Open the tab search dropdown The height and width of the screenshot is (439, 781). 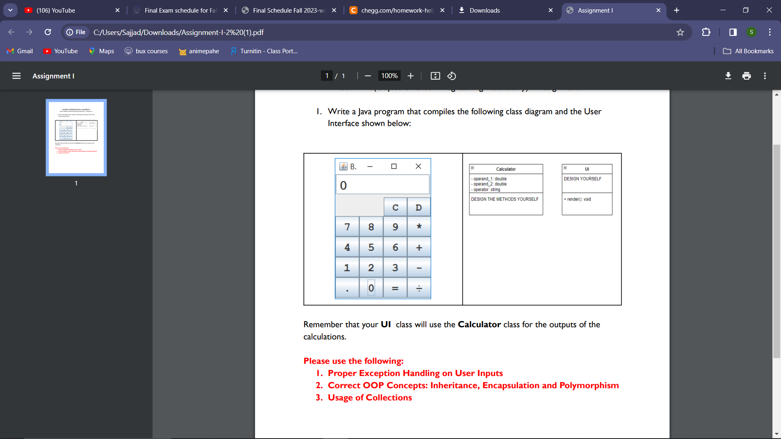tap(10, 10)
